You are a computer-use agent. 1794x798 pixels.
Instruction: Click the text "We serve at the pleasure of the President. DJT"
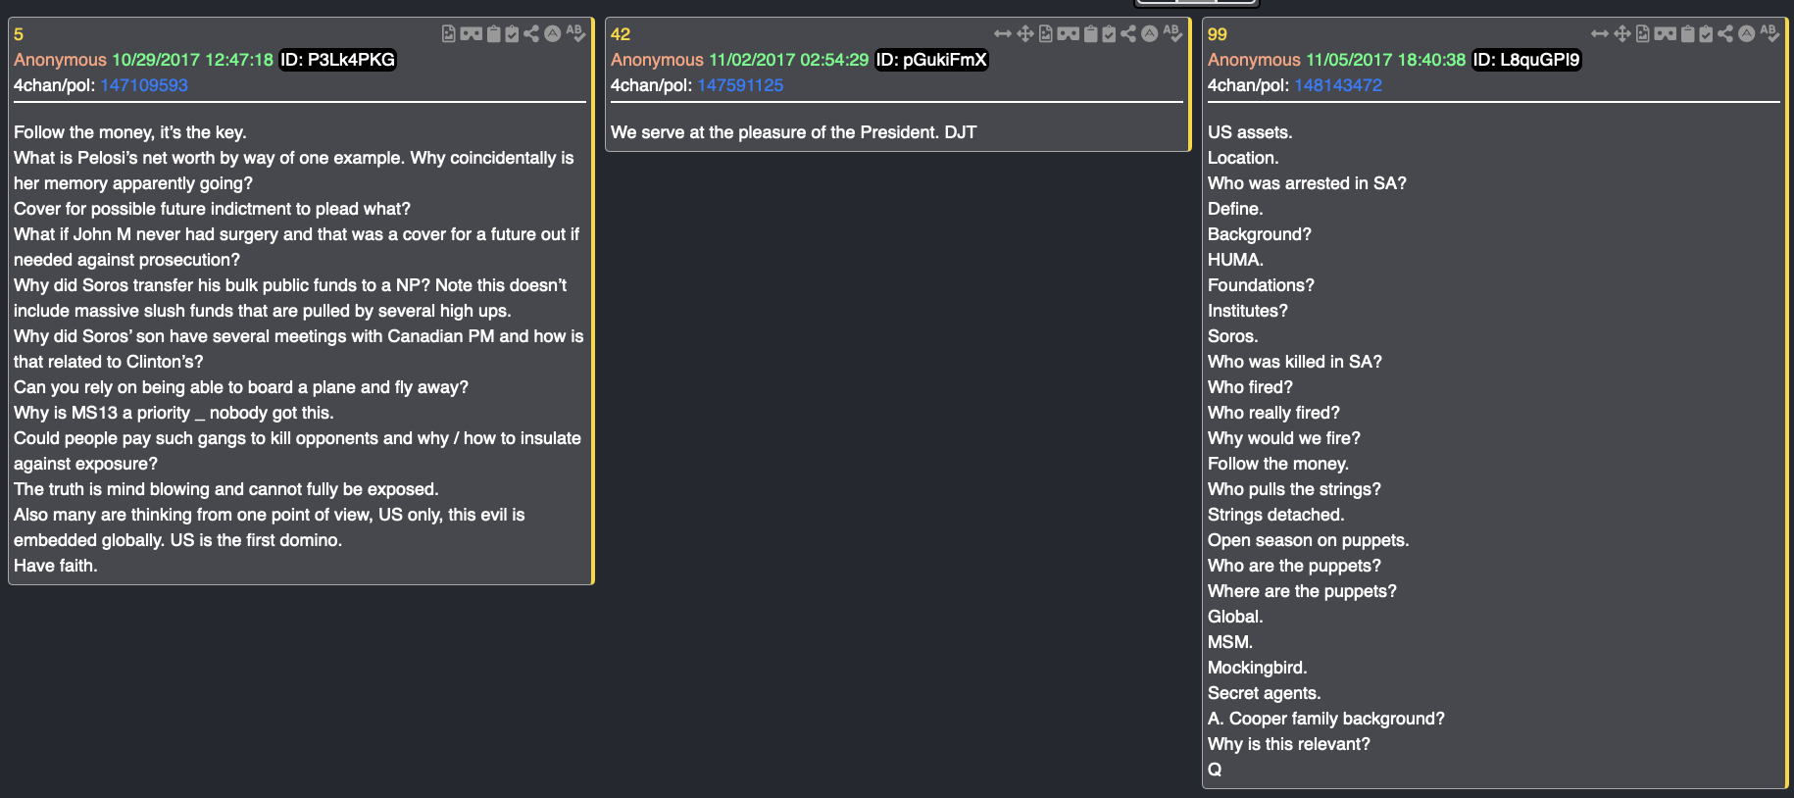(x=794, y=132)
